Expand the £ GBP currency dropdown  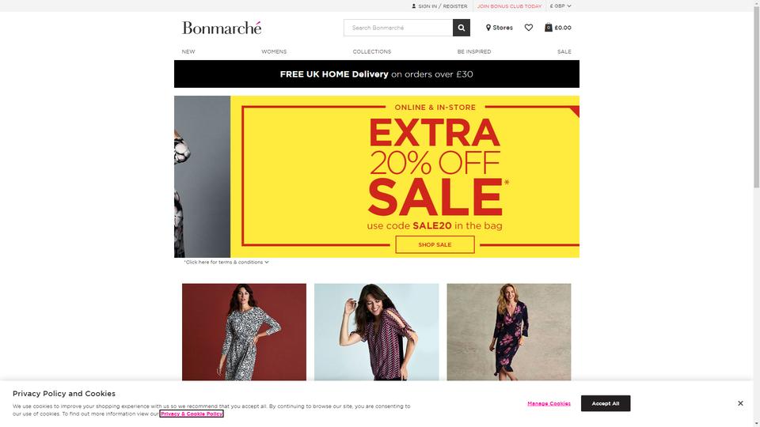560,6
